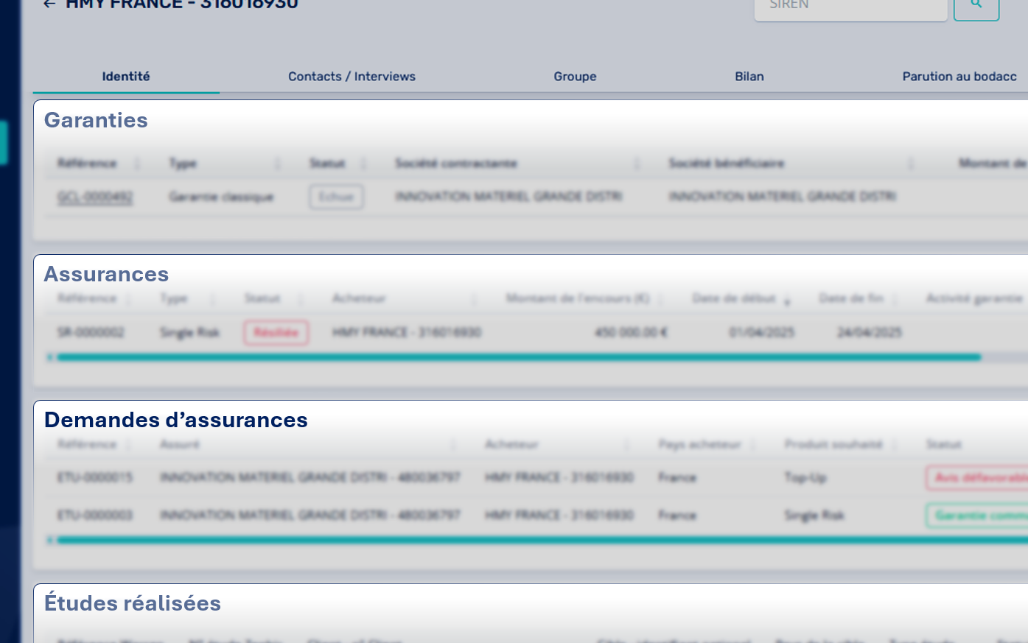Open the Groupe tab
The image size is (1028, 643).
coord(575,77)
